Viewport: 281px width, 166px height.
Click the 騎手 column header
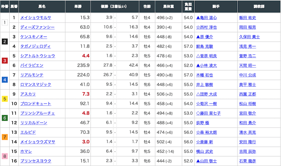coord(216,7)
